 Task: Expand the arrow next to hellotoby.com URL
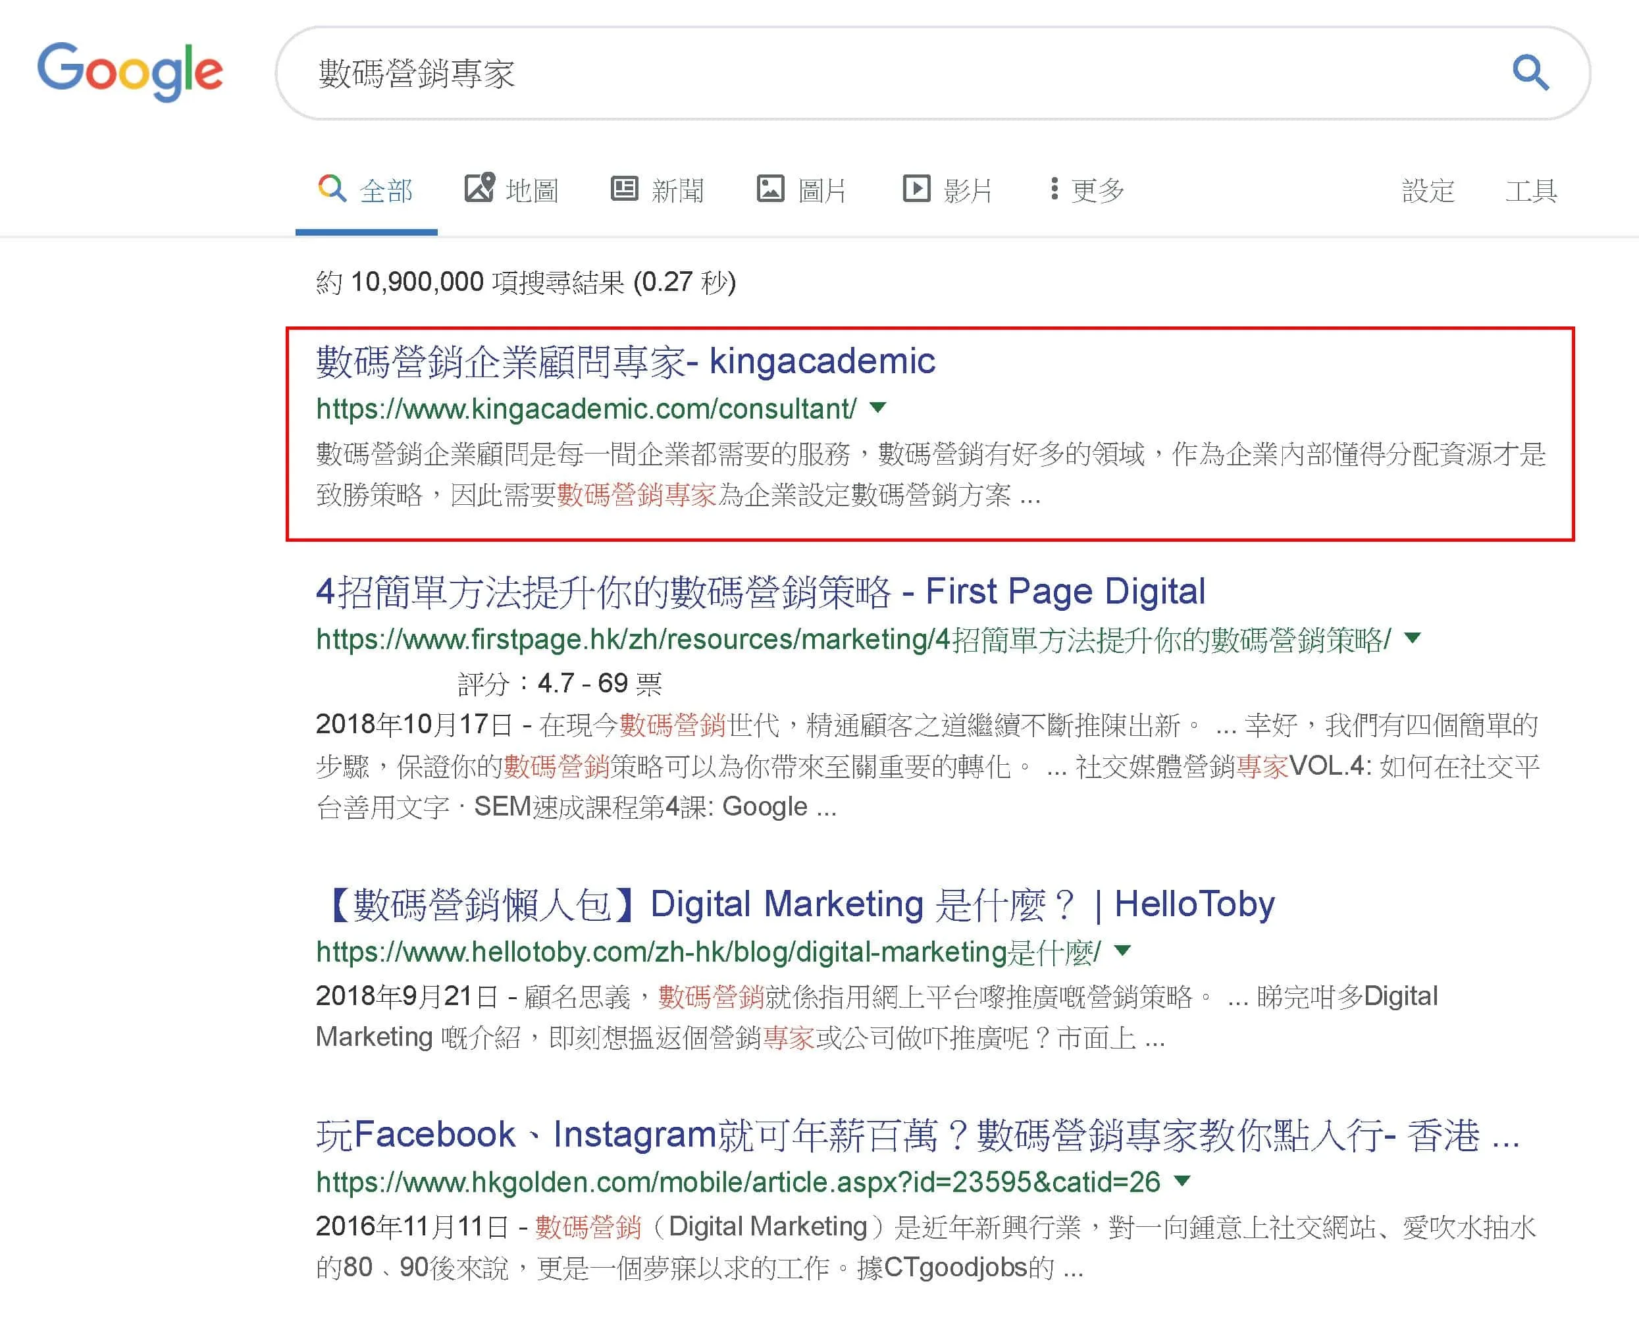(1122, 950)
